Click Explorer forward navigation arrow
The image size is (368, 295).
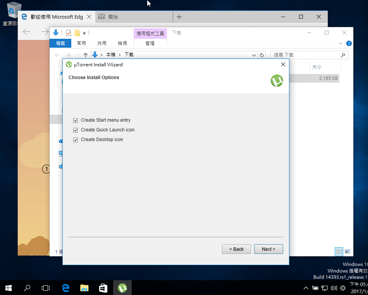[68, 55]
